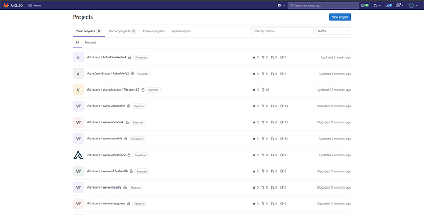Click the lock icon next to Version 3.0
The image size is (424, 215).
143,89
